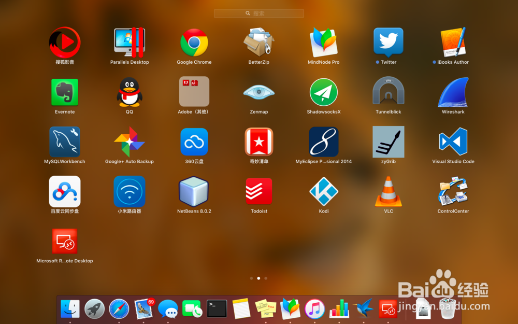Open Stickies from the dock
This screenshot has width=518, height=324.
click(x=266, y=309)
